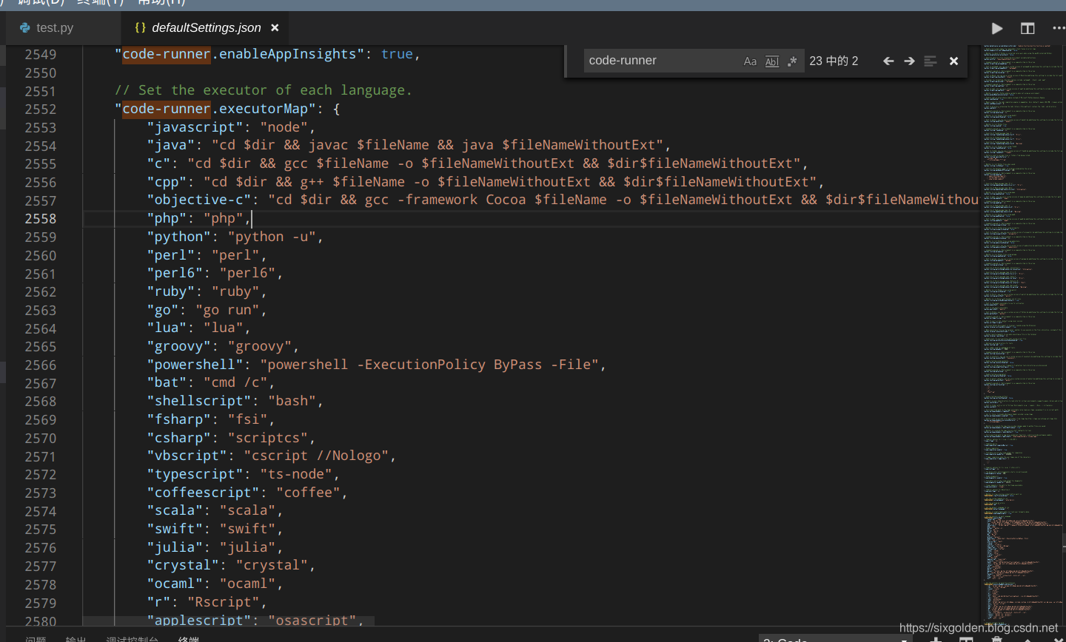Image resolution: width=1066 pixels, height=642 pixels.
Task: Jump to previous match arrow in find widget
Action: (x=888, y=61)
